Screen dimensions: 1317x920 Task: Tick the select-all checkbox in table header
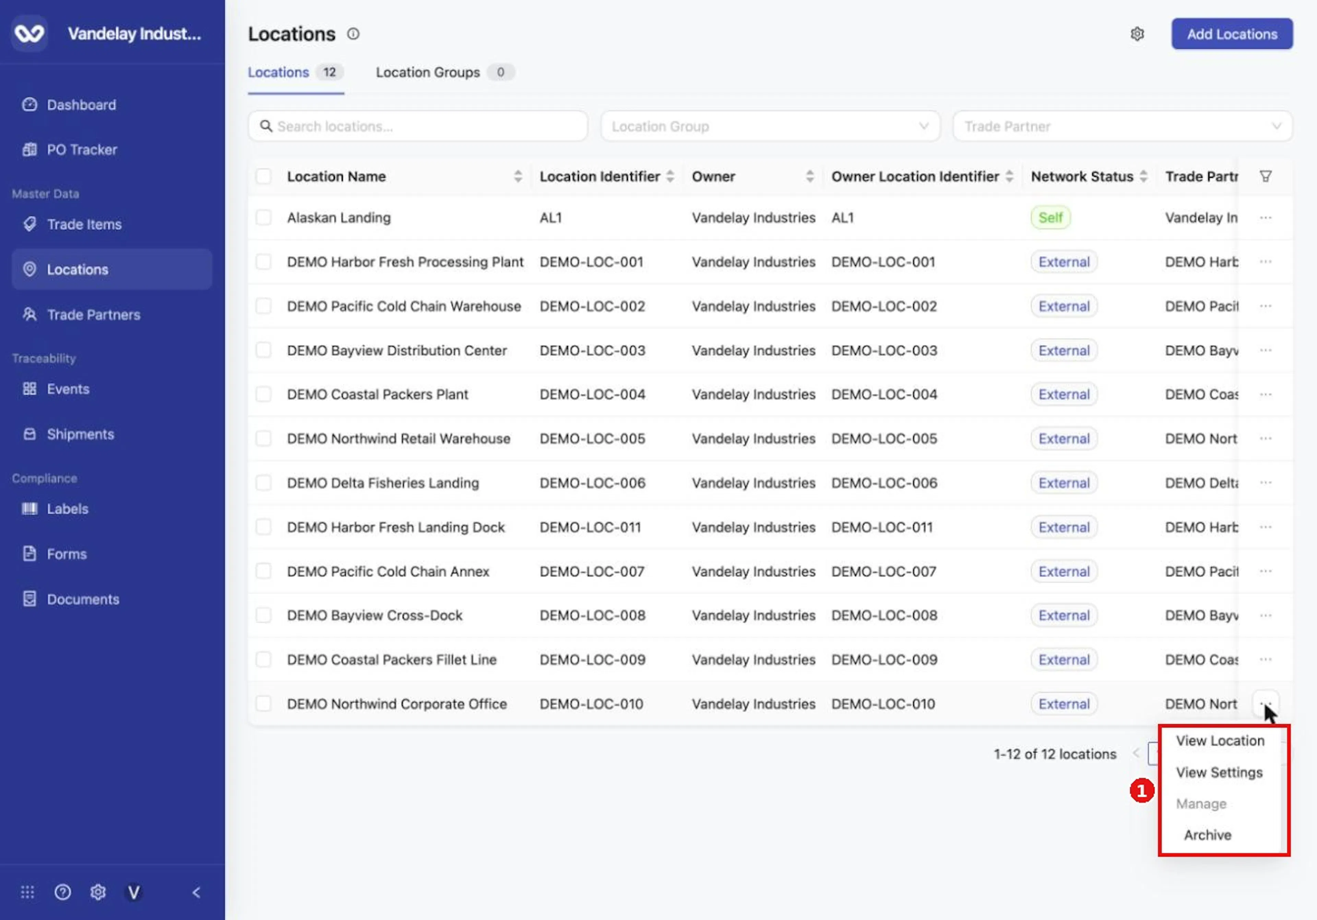[x=263, y=177]
